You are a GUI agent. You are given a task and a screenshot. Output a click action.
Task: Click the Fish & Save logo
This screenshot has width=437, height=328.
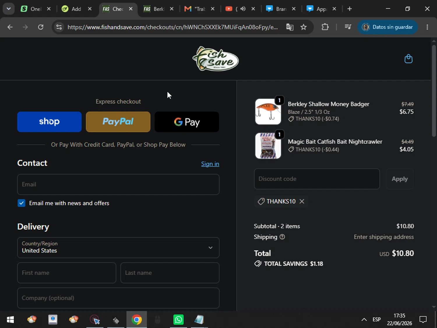pos(216,59)
